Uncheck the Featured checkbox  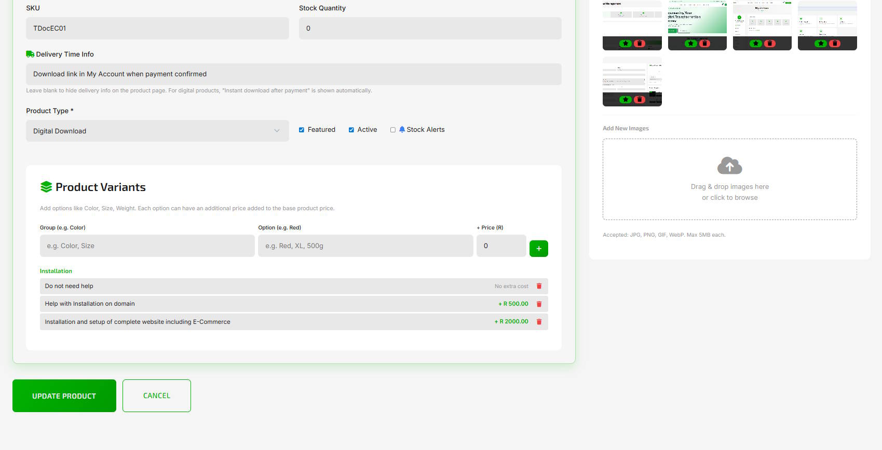[x=302, y=130]
